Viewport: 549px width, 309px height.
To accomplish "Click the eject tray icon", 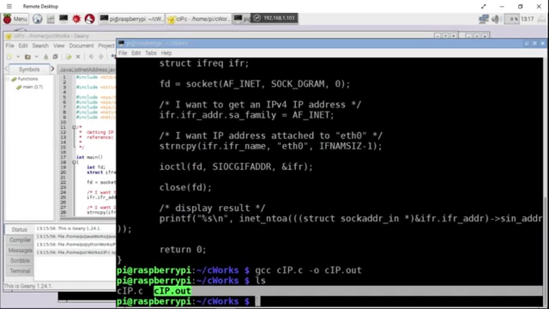I will point(541,19).
